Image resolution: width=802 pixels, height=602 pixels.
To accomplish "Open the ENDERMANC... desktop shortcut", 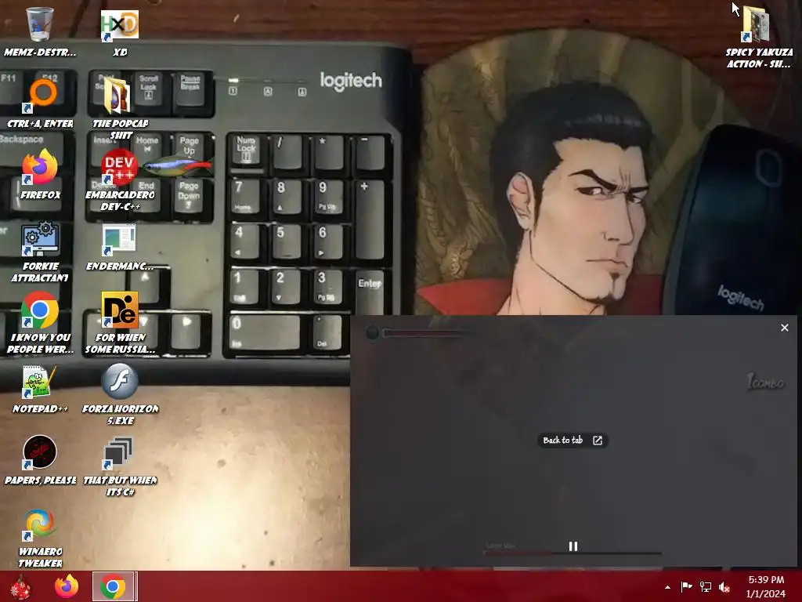I will pos(119,239).
